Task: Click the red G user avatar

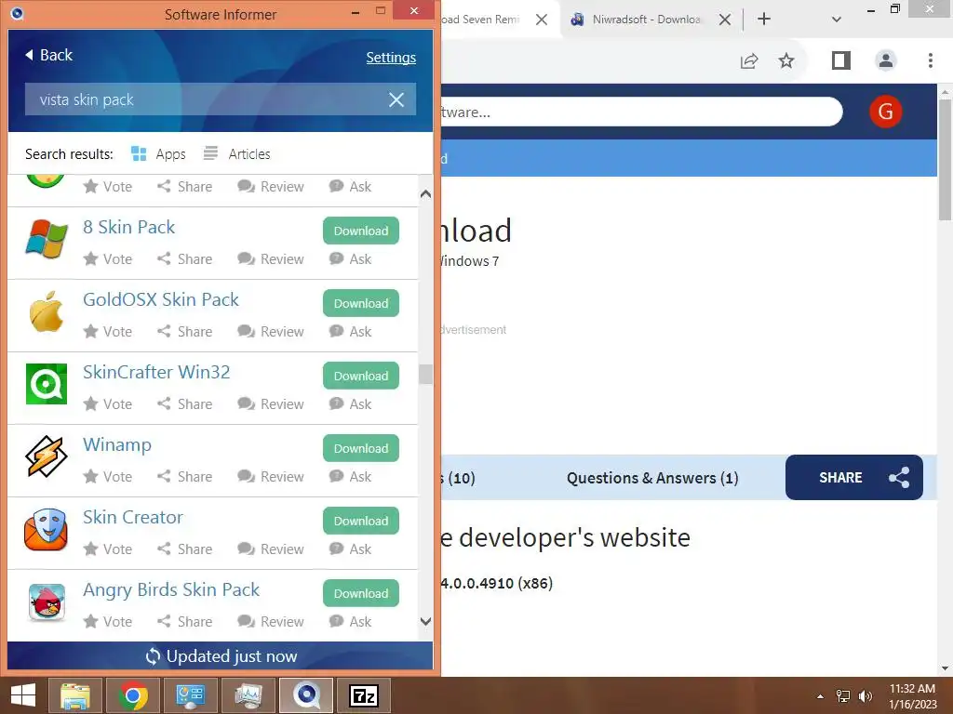Action: coord(886,112)
